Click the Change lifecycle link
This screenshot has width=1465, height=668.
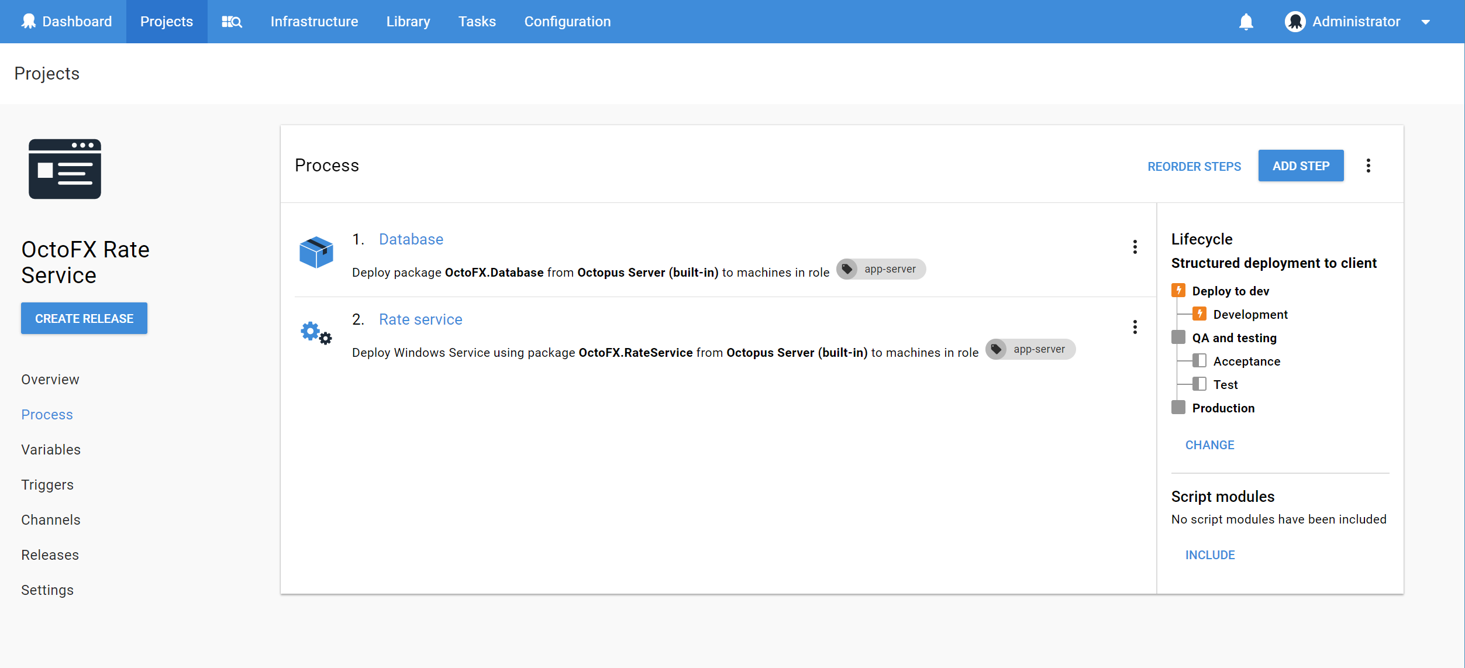[x=1209, y=445]
